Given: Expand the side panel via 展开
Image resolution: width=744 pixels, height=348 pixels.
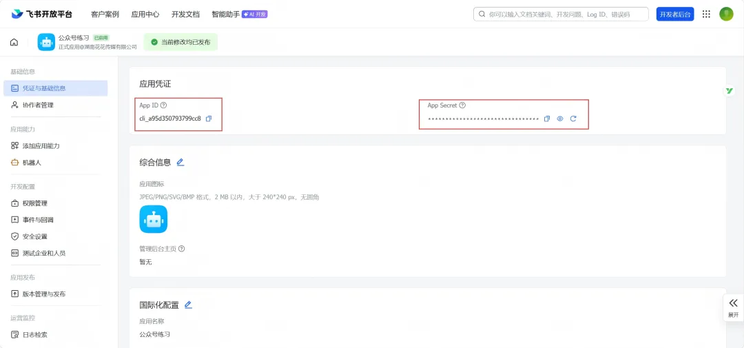Looking at the screenshot, I should pyautogui.click(x=733, y=308).
